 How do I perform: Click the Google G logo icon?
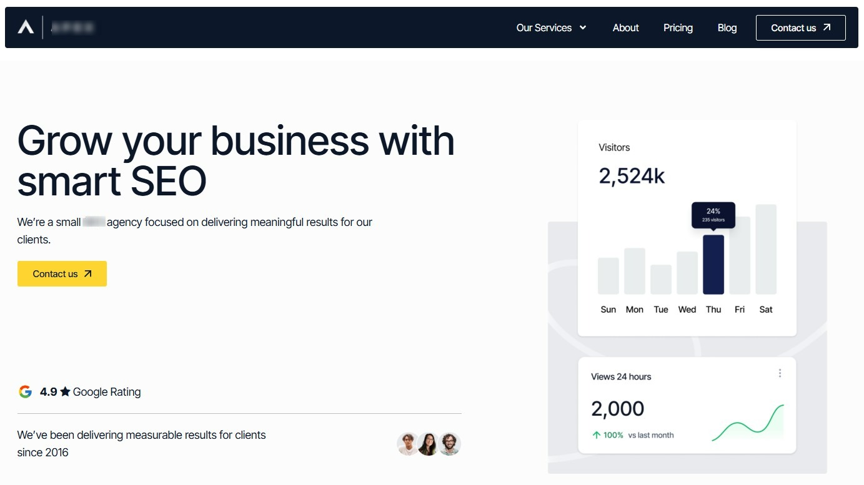click(25, 392)
